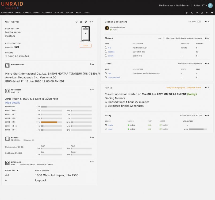215x200 pixels.
Task: Click the Logout icon in header
Action: pos(187,13)
